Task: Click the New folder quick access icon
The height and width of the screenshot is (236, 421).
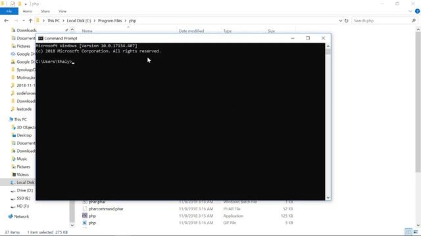Action: [x=20, y=4]
